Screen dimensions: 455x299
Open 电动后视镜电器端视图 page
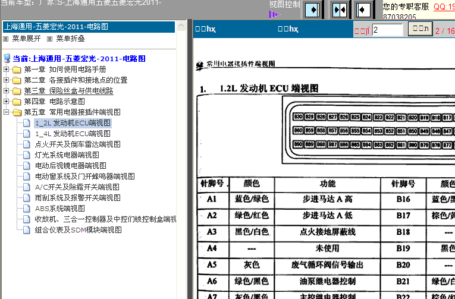tap(71, 166)
